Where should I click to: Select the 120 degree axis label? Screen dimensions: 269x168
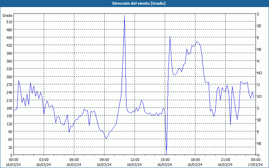pyautogui.click(x=9, y=124)
